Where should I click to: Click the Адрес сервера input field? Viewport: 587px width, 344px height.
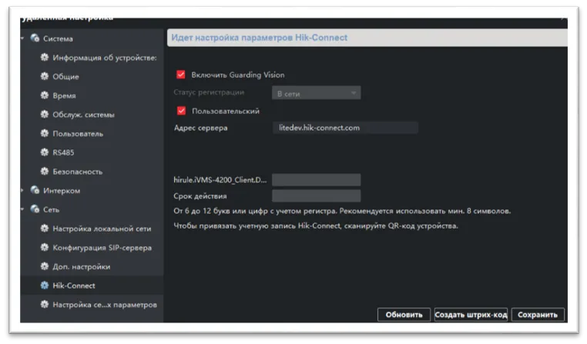(x=345, y=128)
